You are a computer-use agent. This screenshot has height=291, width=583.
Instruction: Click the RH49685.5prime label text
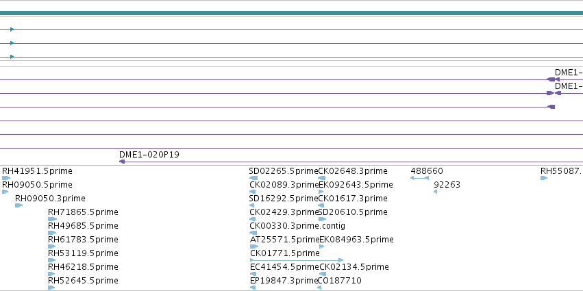click(x=83, y=226)
